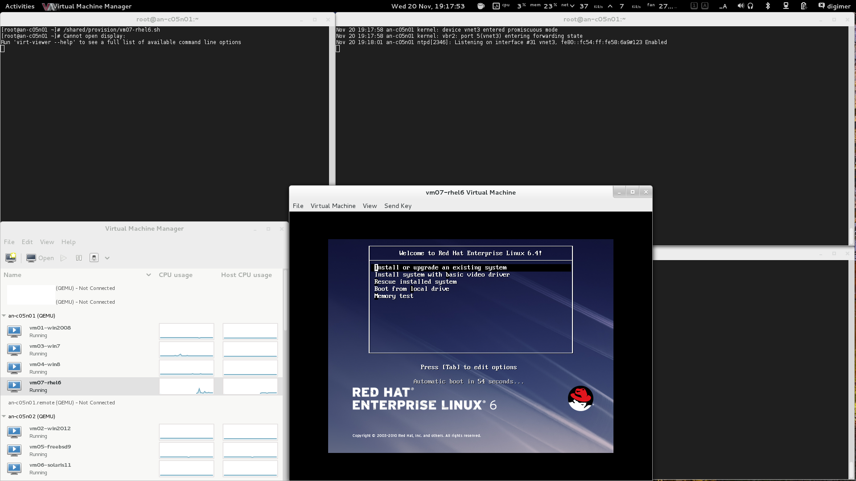Screen dimensions: 856x481
Task: Open the Activities overview
Action: pyautogui.click(x=20, y=6)
